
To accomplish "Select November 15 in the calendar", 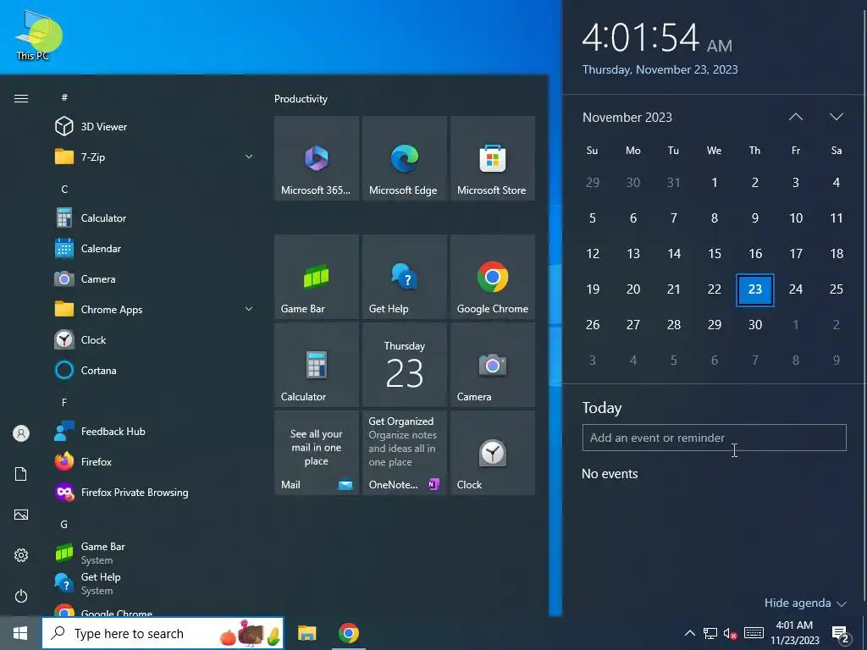I will (715, 254).
